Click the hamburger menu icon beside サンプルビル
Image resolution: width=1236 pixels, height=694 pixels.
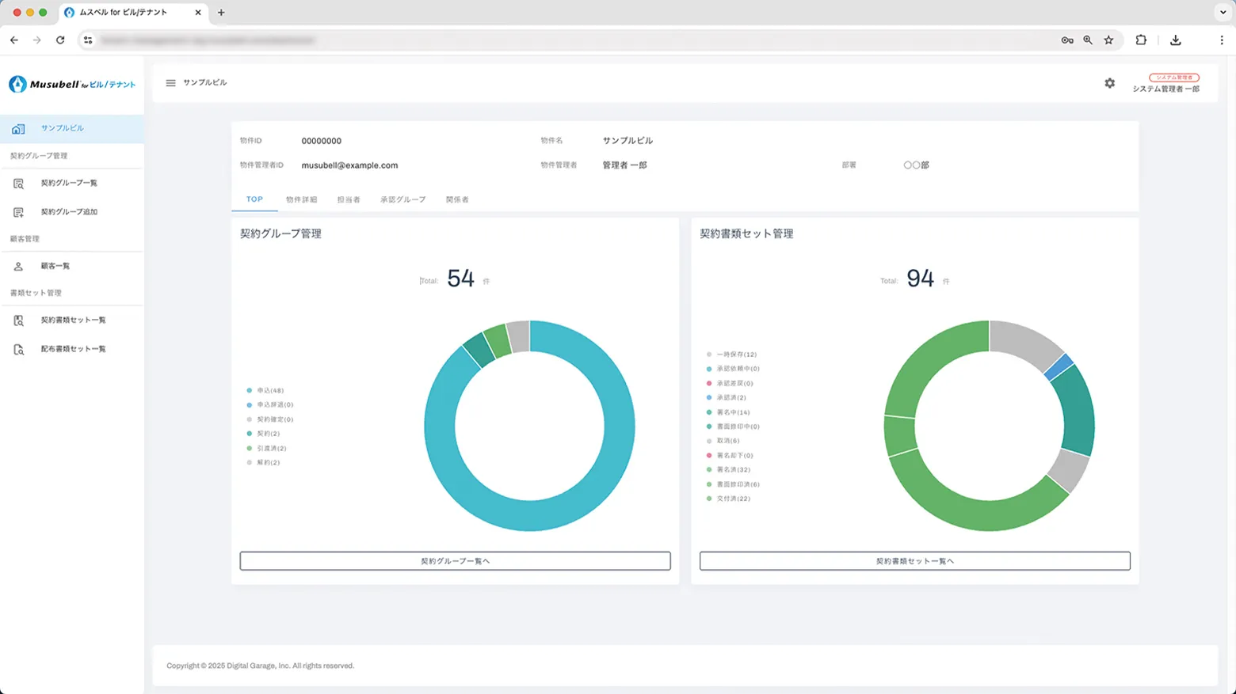(x=170, y=83)
